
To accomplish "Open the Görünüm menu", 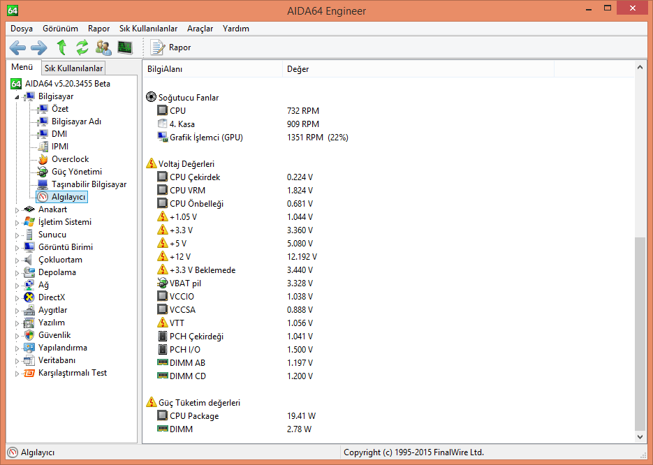I will pos(60,29).
